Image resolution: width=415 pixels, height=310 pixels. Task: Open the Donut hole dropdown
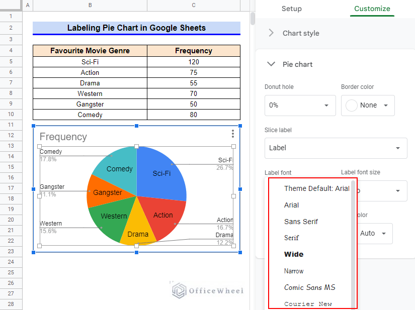(x=300, y=106)
